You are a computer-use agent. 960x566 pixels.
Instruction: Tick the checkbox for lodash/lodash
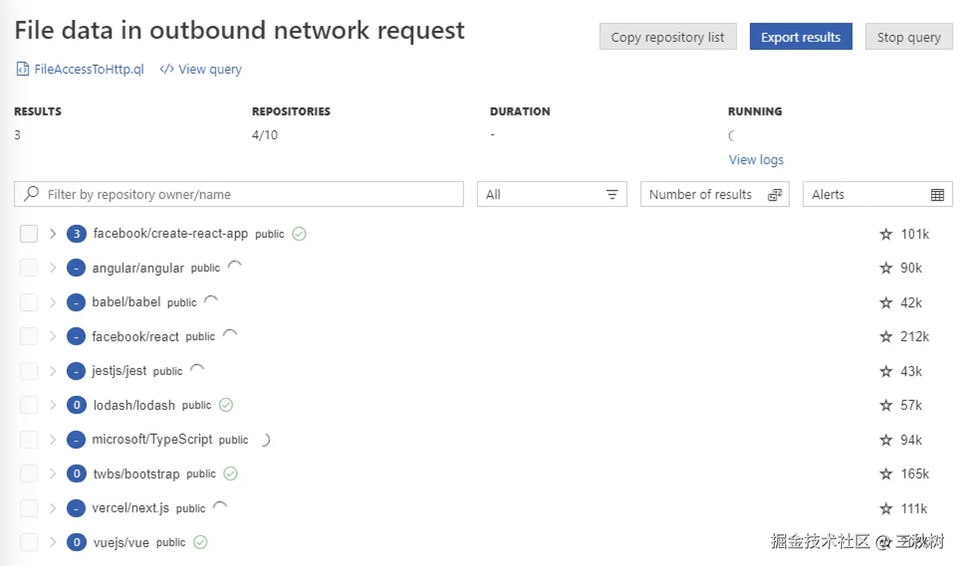coord(29,405)
